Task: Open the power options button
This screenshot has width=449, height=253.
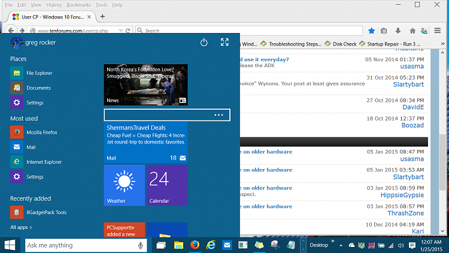Action: pos(204,43)
